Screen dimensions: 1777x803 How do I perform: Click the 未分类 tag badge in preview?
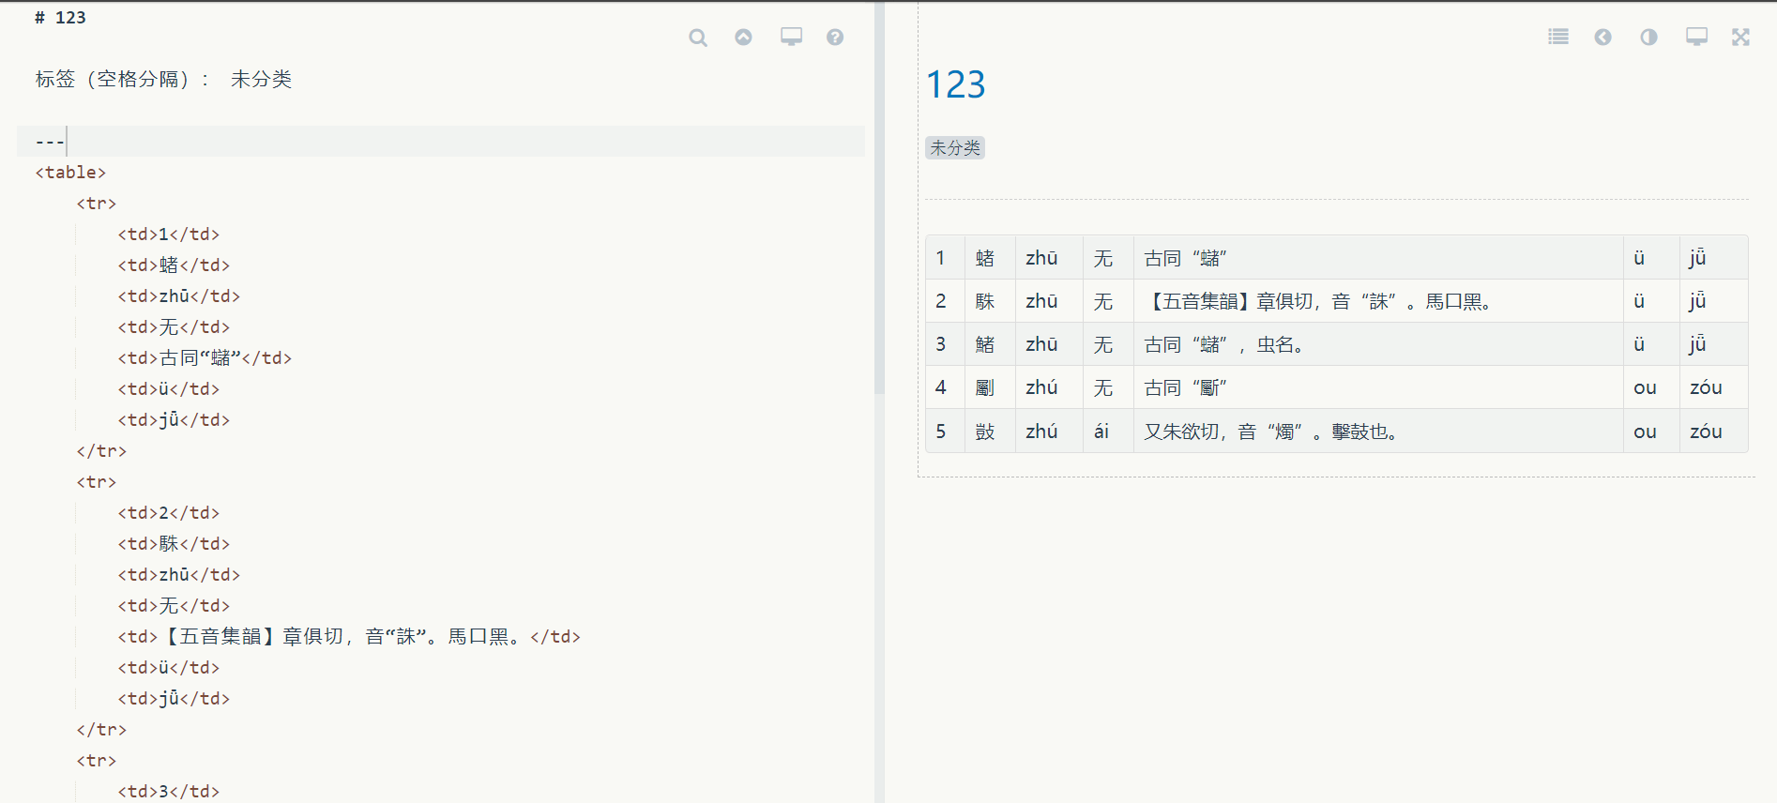pyautogui.click(x=955, y=148)
